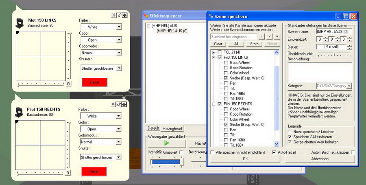Screen dimensions: 366x185
Task: Click the 0 center button under LINKS pan grid
Action: point(68,84)
